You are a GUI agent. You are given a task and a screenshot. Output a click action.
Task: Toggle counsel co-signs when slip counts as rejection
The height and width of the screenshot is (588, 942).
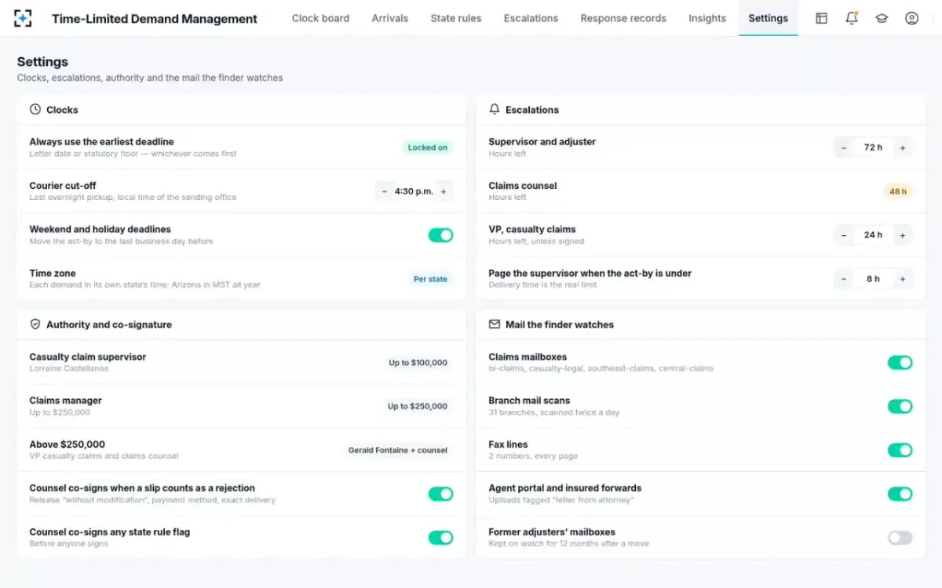click(440, 494)
